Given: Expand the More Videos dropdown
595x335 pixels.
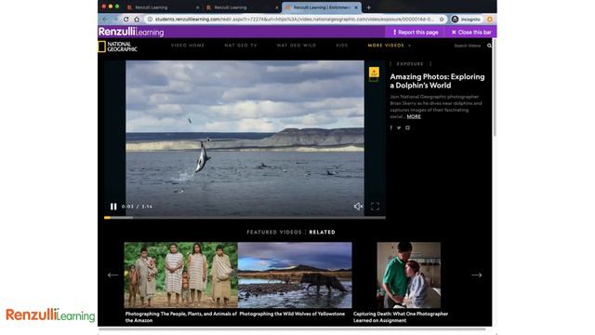Looking at the screenshot, I should [390, 46].
